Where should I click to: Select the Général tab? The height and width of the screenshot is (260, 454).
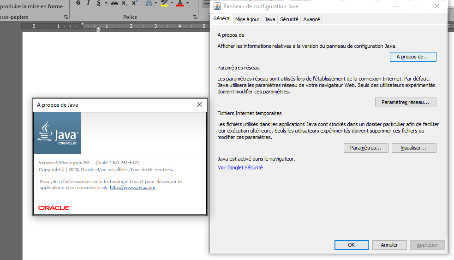pyautogui.click(x=222, y=18)
